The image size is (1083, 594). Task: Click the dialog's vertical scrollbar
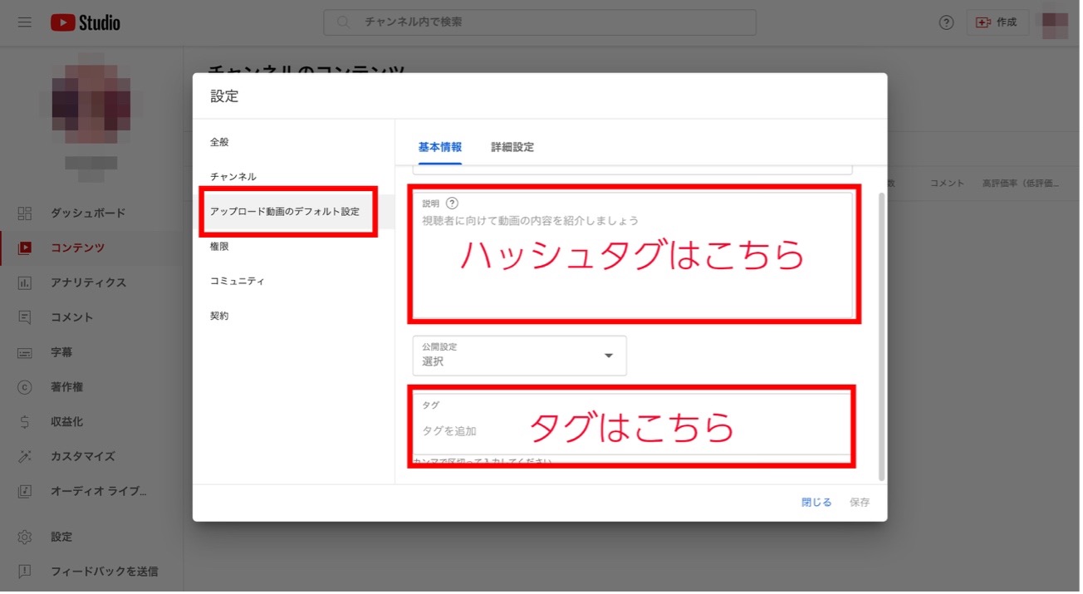[x=882, y=336]
